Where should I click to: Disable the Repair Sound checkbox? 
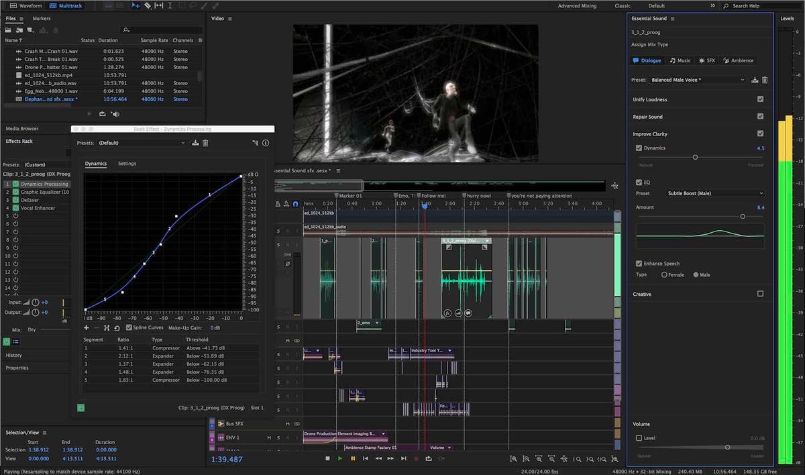(x=761, y=116)
